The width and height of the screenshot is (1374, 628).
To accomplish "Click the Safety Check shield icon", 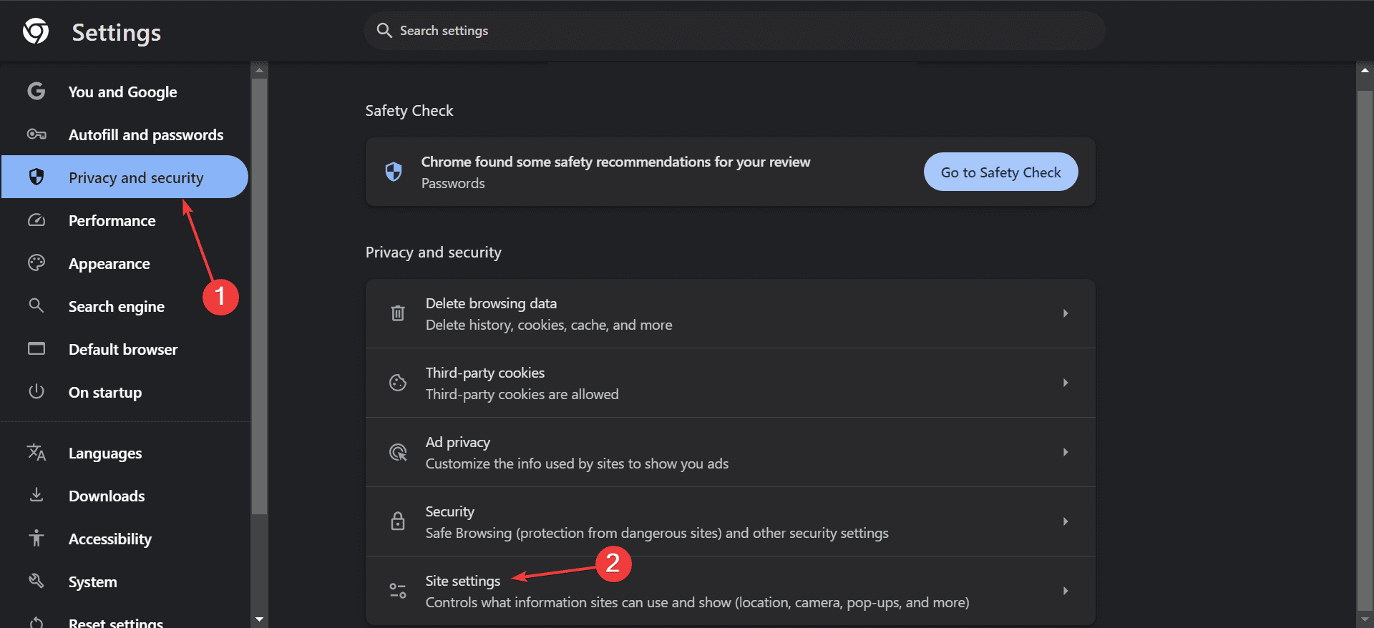I will point(394,172).
